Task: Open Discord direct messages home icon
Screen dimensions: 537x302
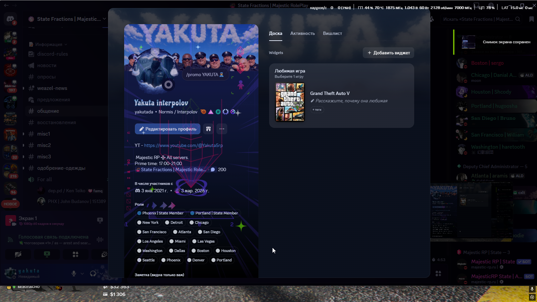Action: point(10,19)
